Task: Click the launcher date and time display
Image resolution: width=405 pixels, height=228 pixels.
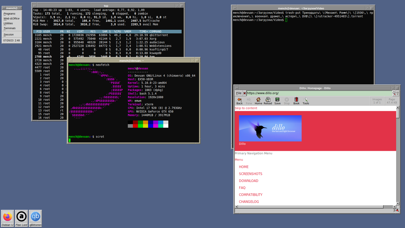Action: (x=12, y=41)
